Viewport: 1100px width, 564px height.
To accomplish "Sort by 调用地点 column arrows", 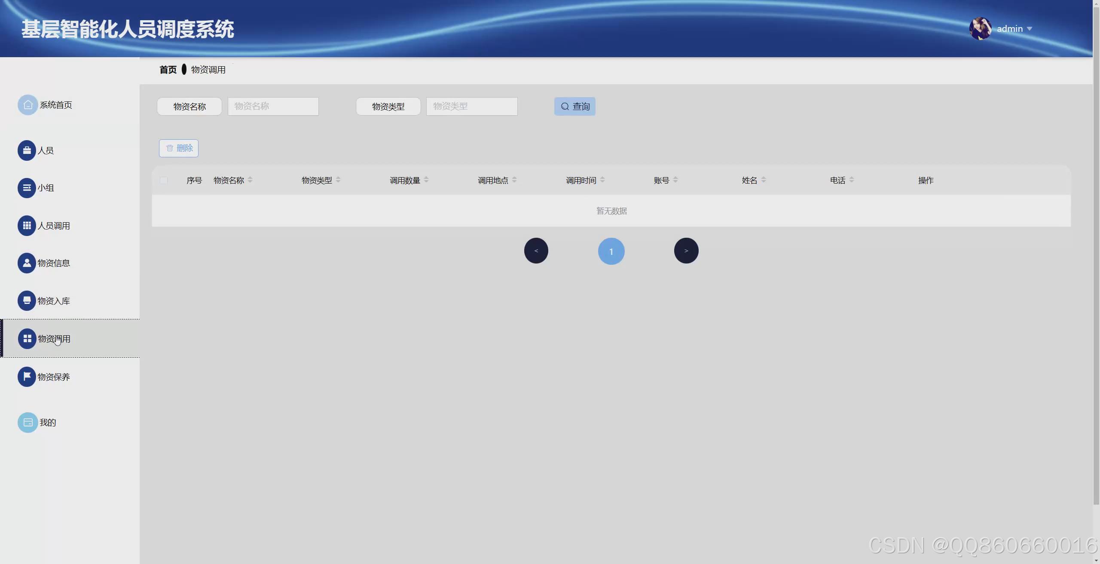I will pos(514,180).
